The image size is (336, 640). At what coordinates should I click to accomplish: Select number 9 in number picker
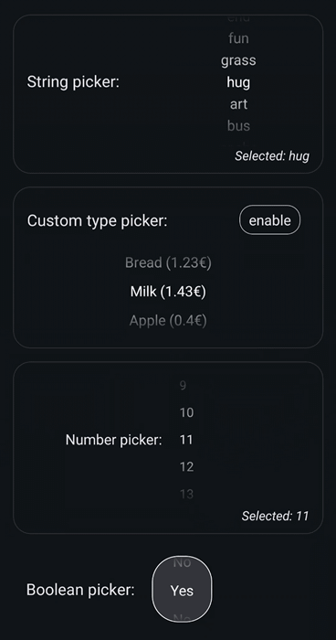(x=183, y=385)
